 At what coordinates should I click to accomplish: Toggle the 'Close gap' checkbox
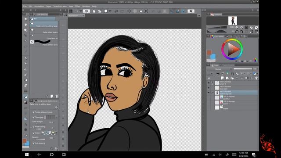coord(33,117)
